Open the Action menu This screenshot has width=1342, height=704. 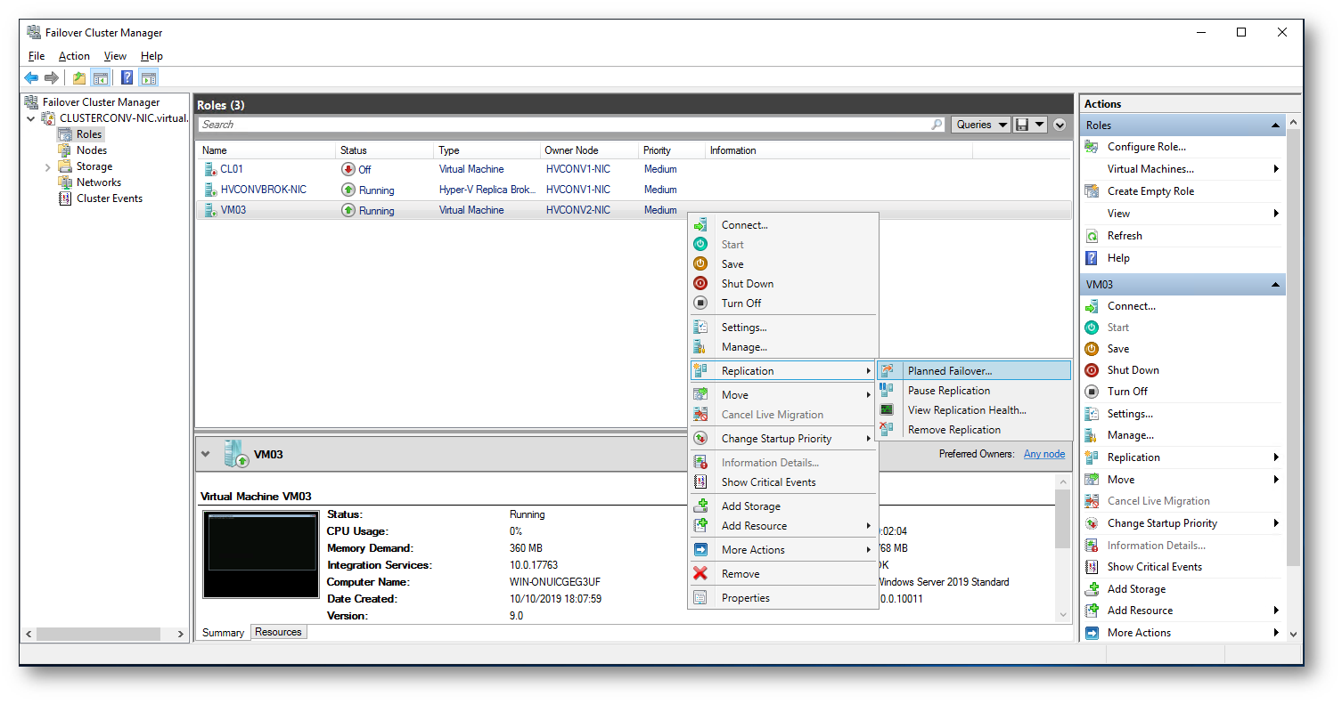tap(75, 56)
